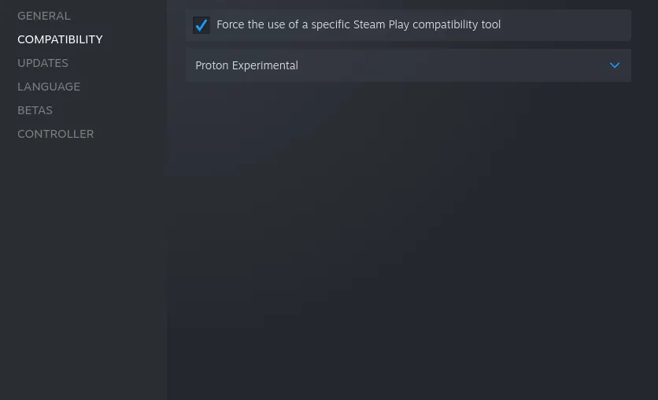Go to the LANGUAGE settings page
Image resolution: width=658 pixels, height=400 pixels.
click(x=49, y=87)
